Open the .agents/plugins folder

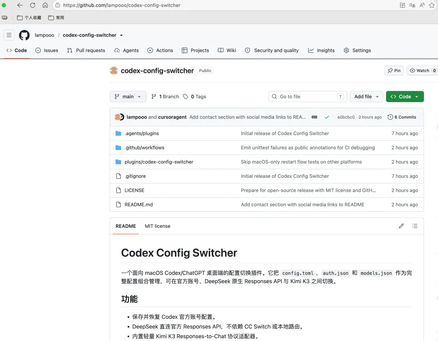click(x=142, y=133)
